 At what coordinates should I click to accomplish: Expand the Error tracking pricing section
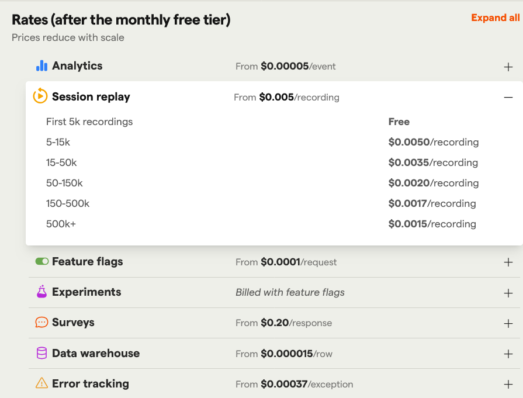508,384
